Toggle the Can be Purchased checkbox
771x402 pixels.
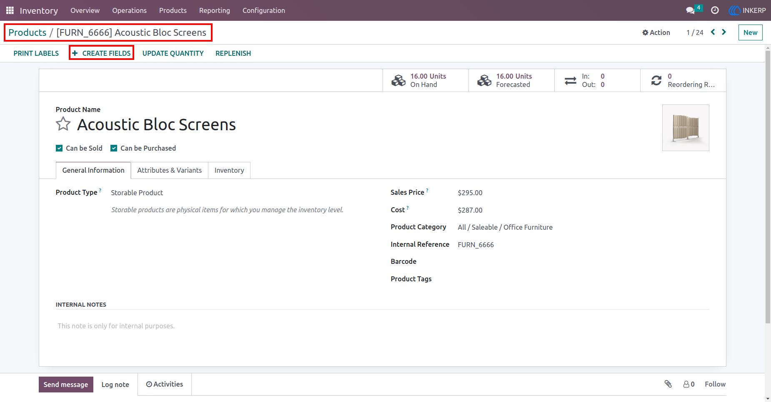point(114,148)
